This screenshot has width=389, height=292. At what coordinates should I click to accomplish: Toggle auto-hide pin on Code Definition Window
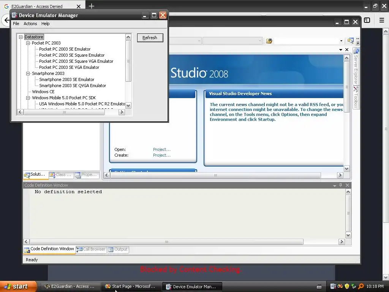coord(341,185)
